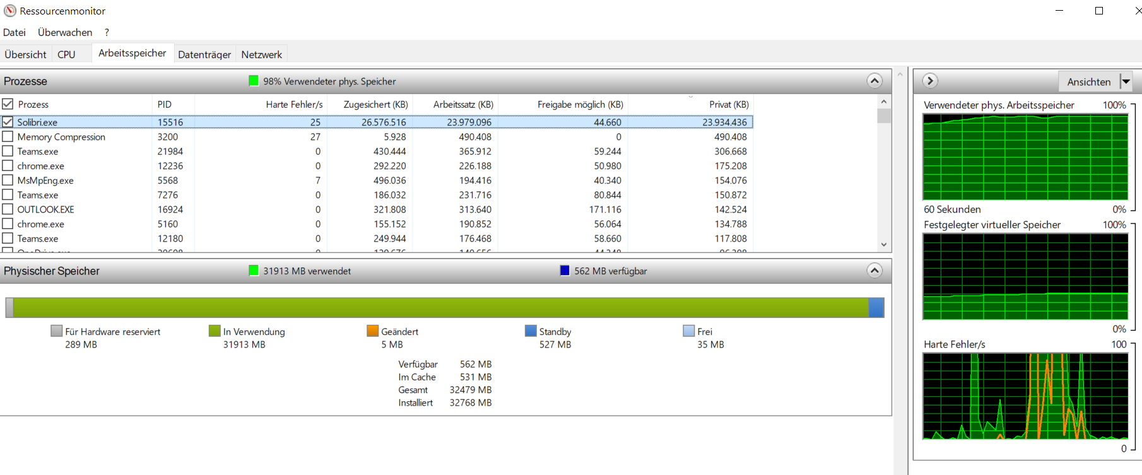Image resolution: width=1142 pixels, height=475 pixels.
Task: Select the OUTLOOK.EXE row name
Action: click(45, 209)
